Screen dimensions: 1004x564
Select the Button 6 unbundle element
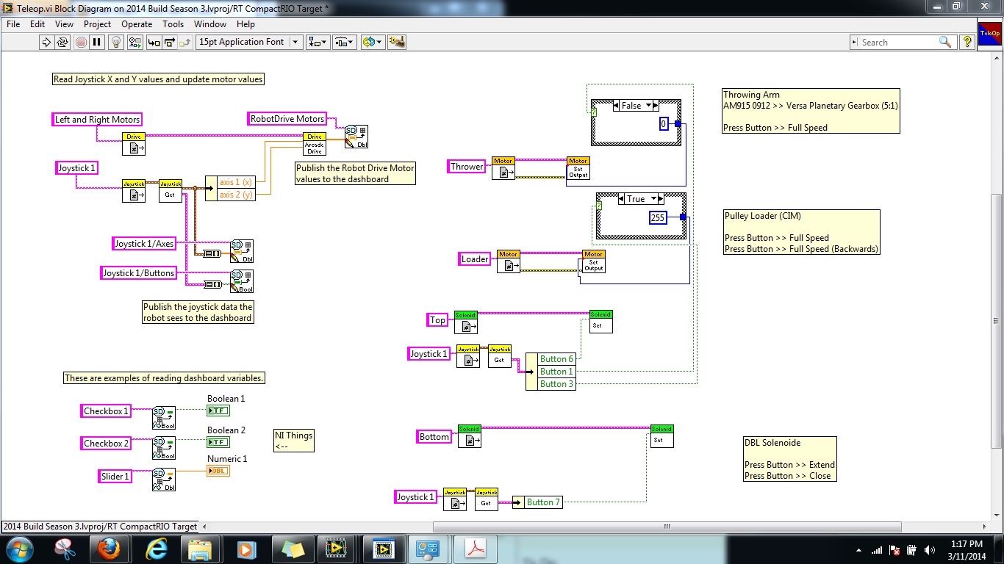556,359
